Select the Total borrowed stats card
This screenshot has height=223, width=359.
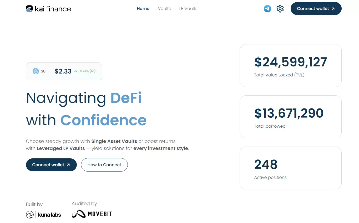(291, 117)
